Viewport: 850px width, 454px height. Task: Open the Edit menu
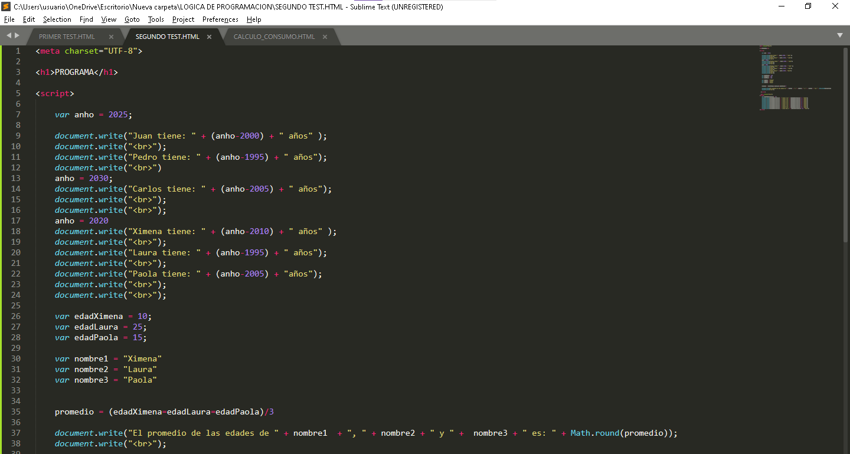29,19
